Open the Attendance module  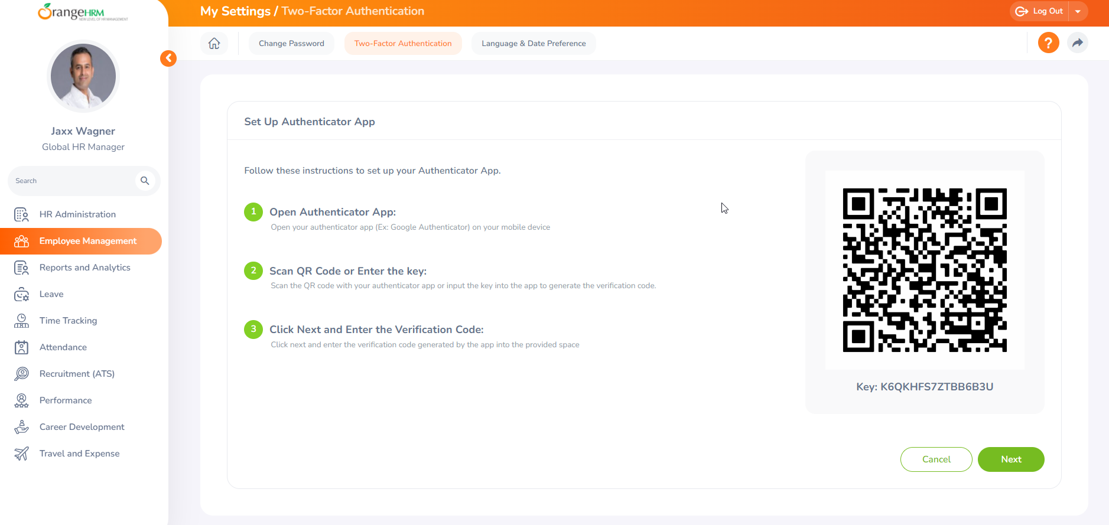click(x=81, y=347)
